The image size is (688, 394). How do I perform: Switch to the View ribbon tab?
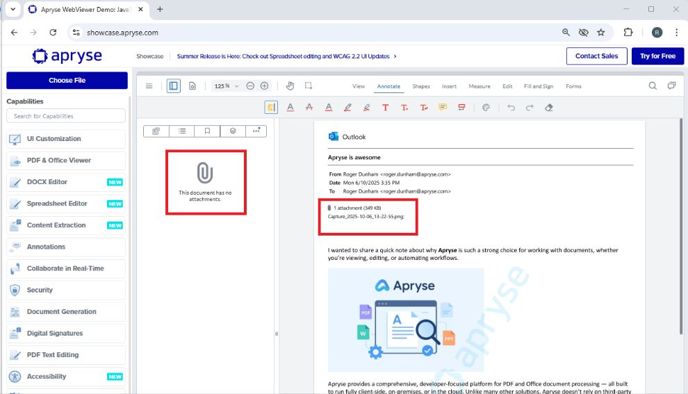click(x=359, y=86)
